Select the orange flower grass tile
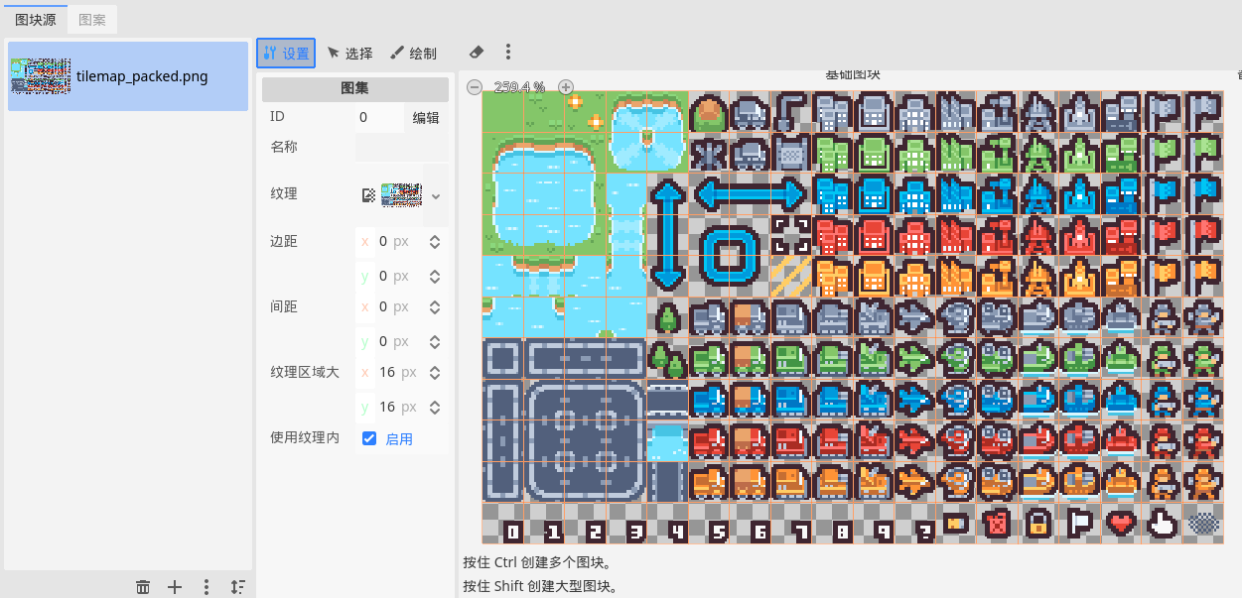Screen dimensions: 1242x598 585,111
